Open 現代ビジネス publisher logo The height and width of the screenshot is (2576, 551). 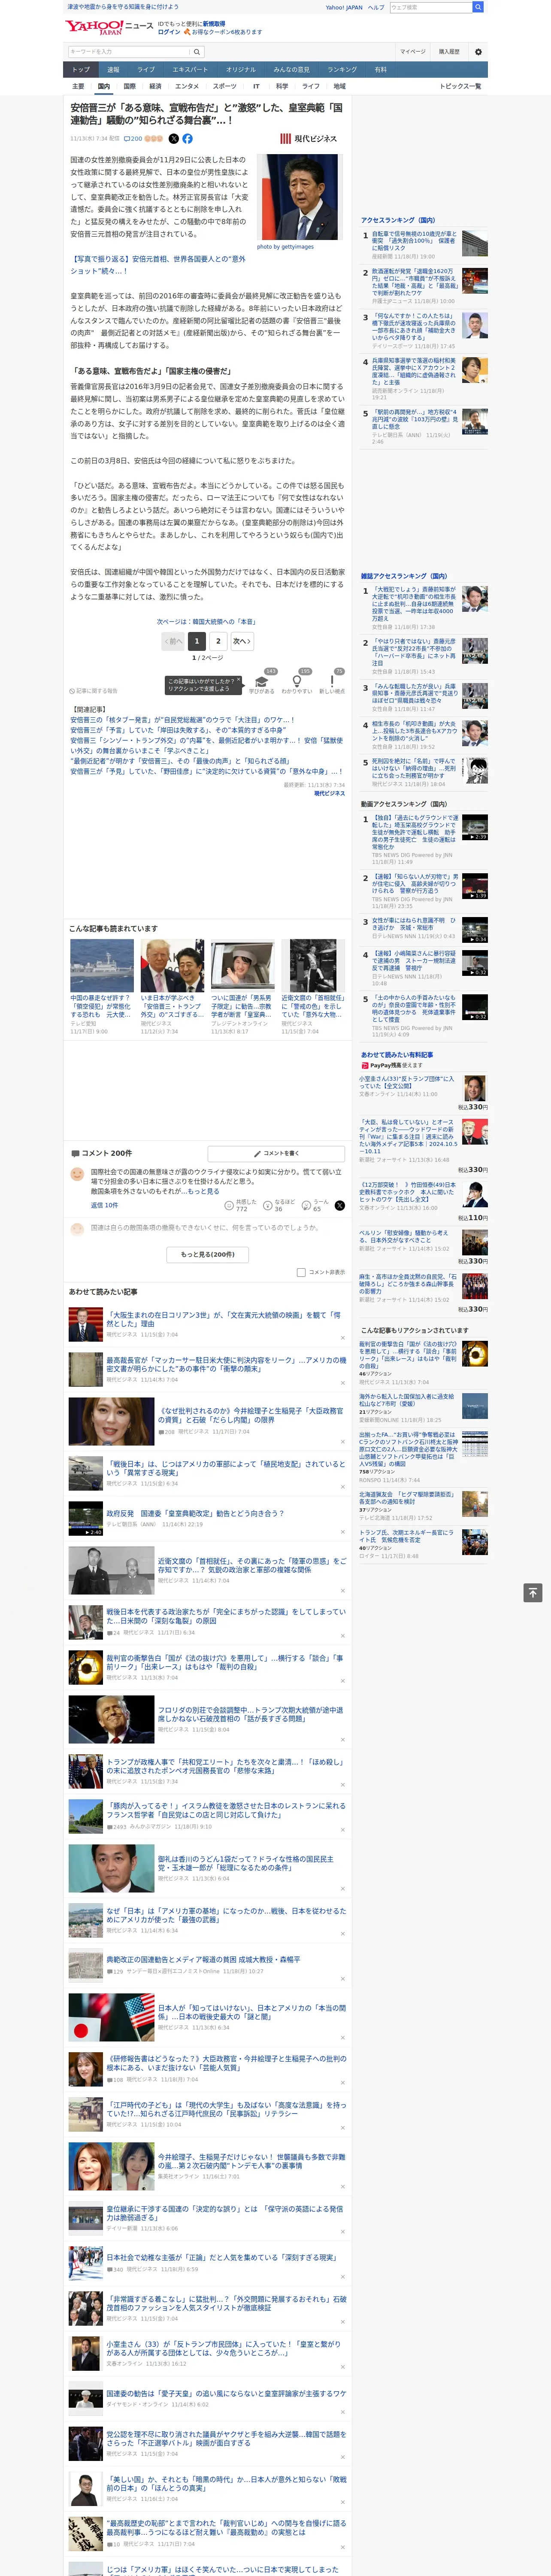(x=308, y=139)
